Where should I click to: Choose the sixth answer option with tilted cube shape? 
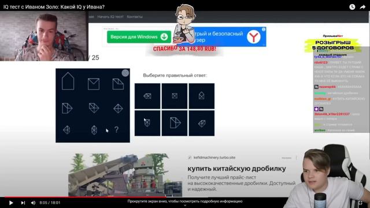(202, 123)
